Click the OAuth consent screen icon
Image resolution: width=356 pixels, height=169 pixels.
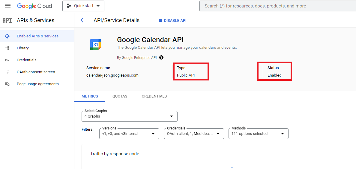coord(7,72)
